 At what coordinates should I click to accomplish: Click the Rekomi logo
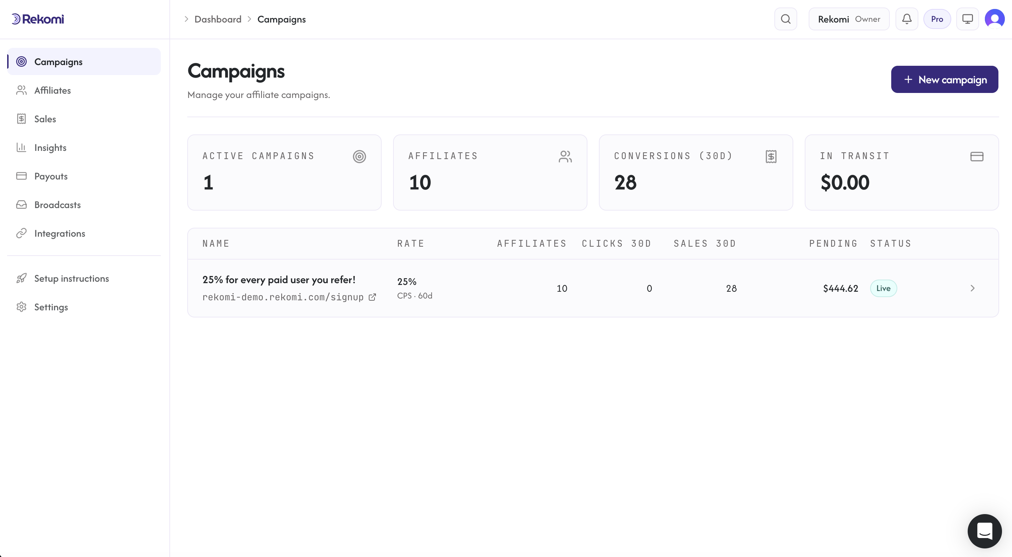coord(38,19)
